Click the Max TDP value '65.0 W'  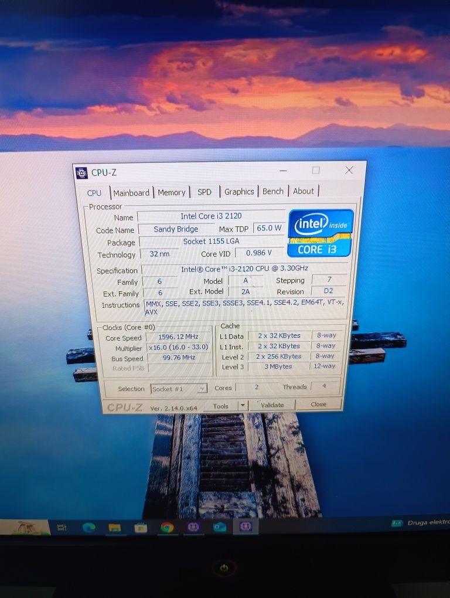[x=268, y=228]
